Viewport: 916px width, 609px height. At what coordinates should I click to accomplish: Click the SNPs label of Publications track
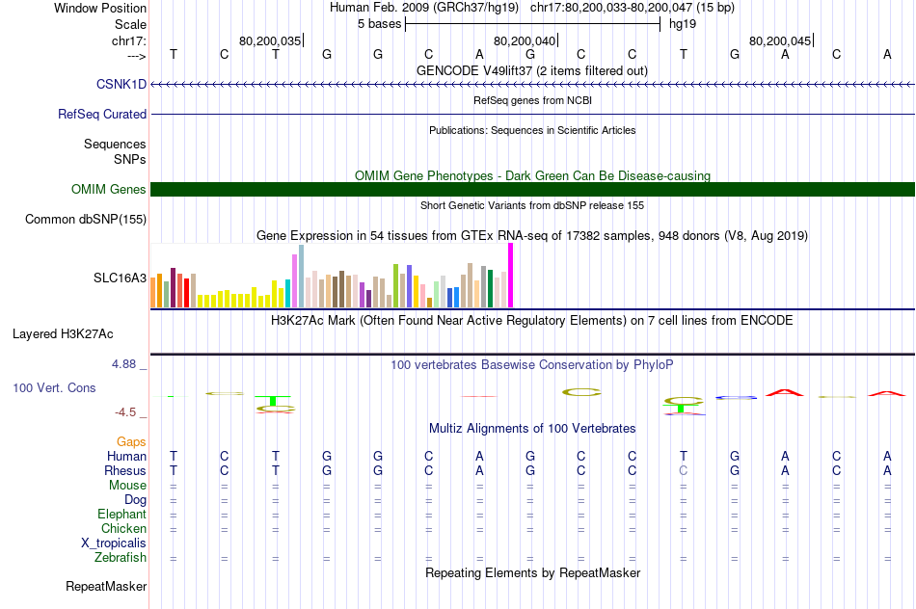(x=130, y=159)
